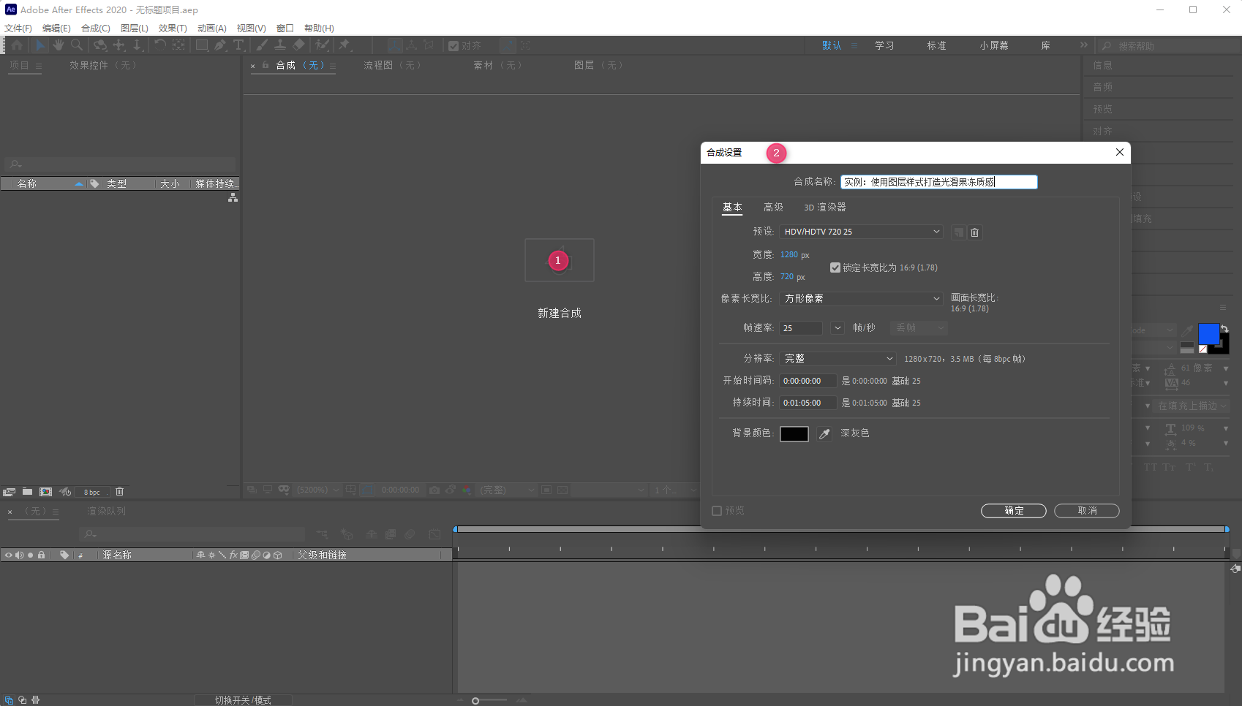Switch to the 高级 tab

[773, 208]
